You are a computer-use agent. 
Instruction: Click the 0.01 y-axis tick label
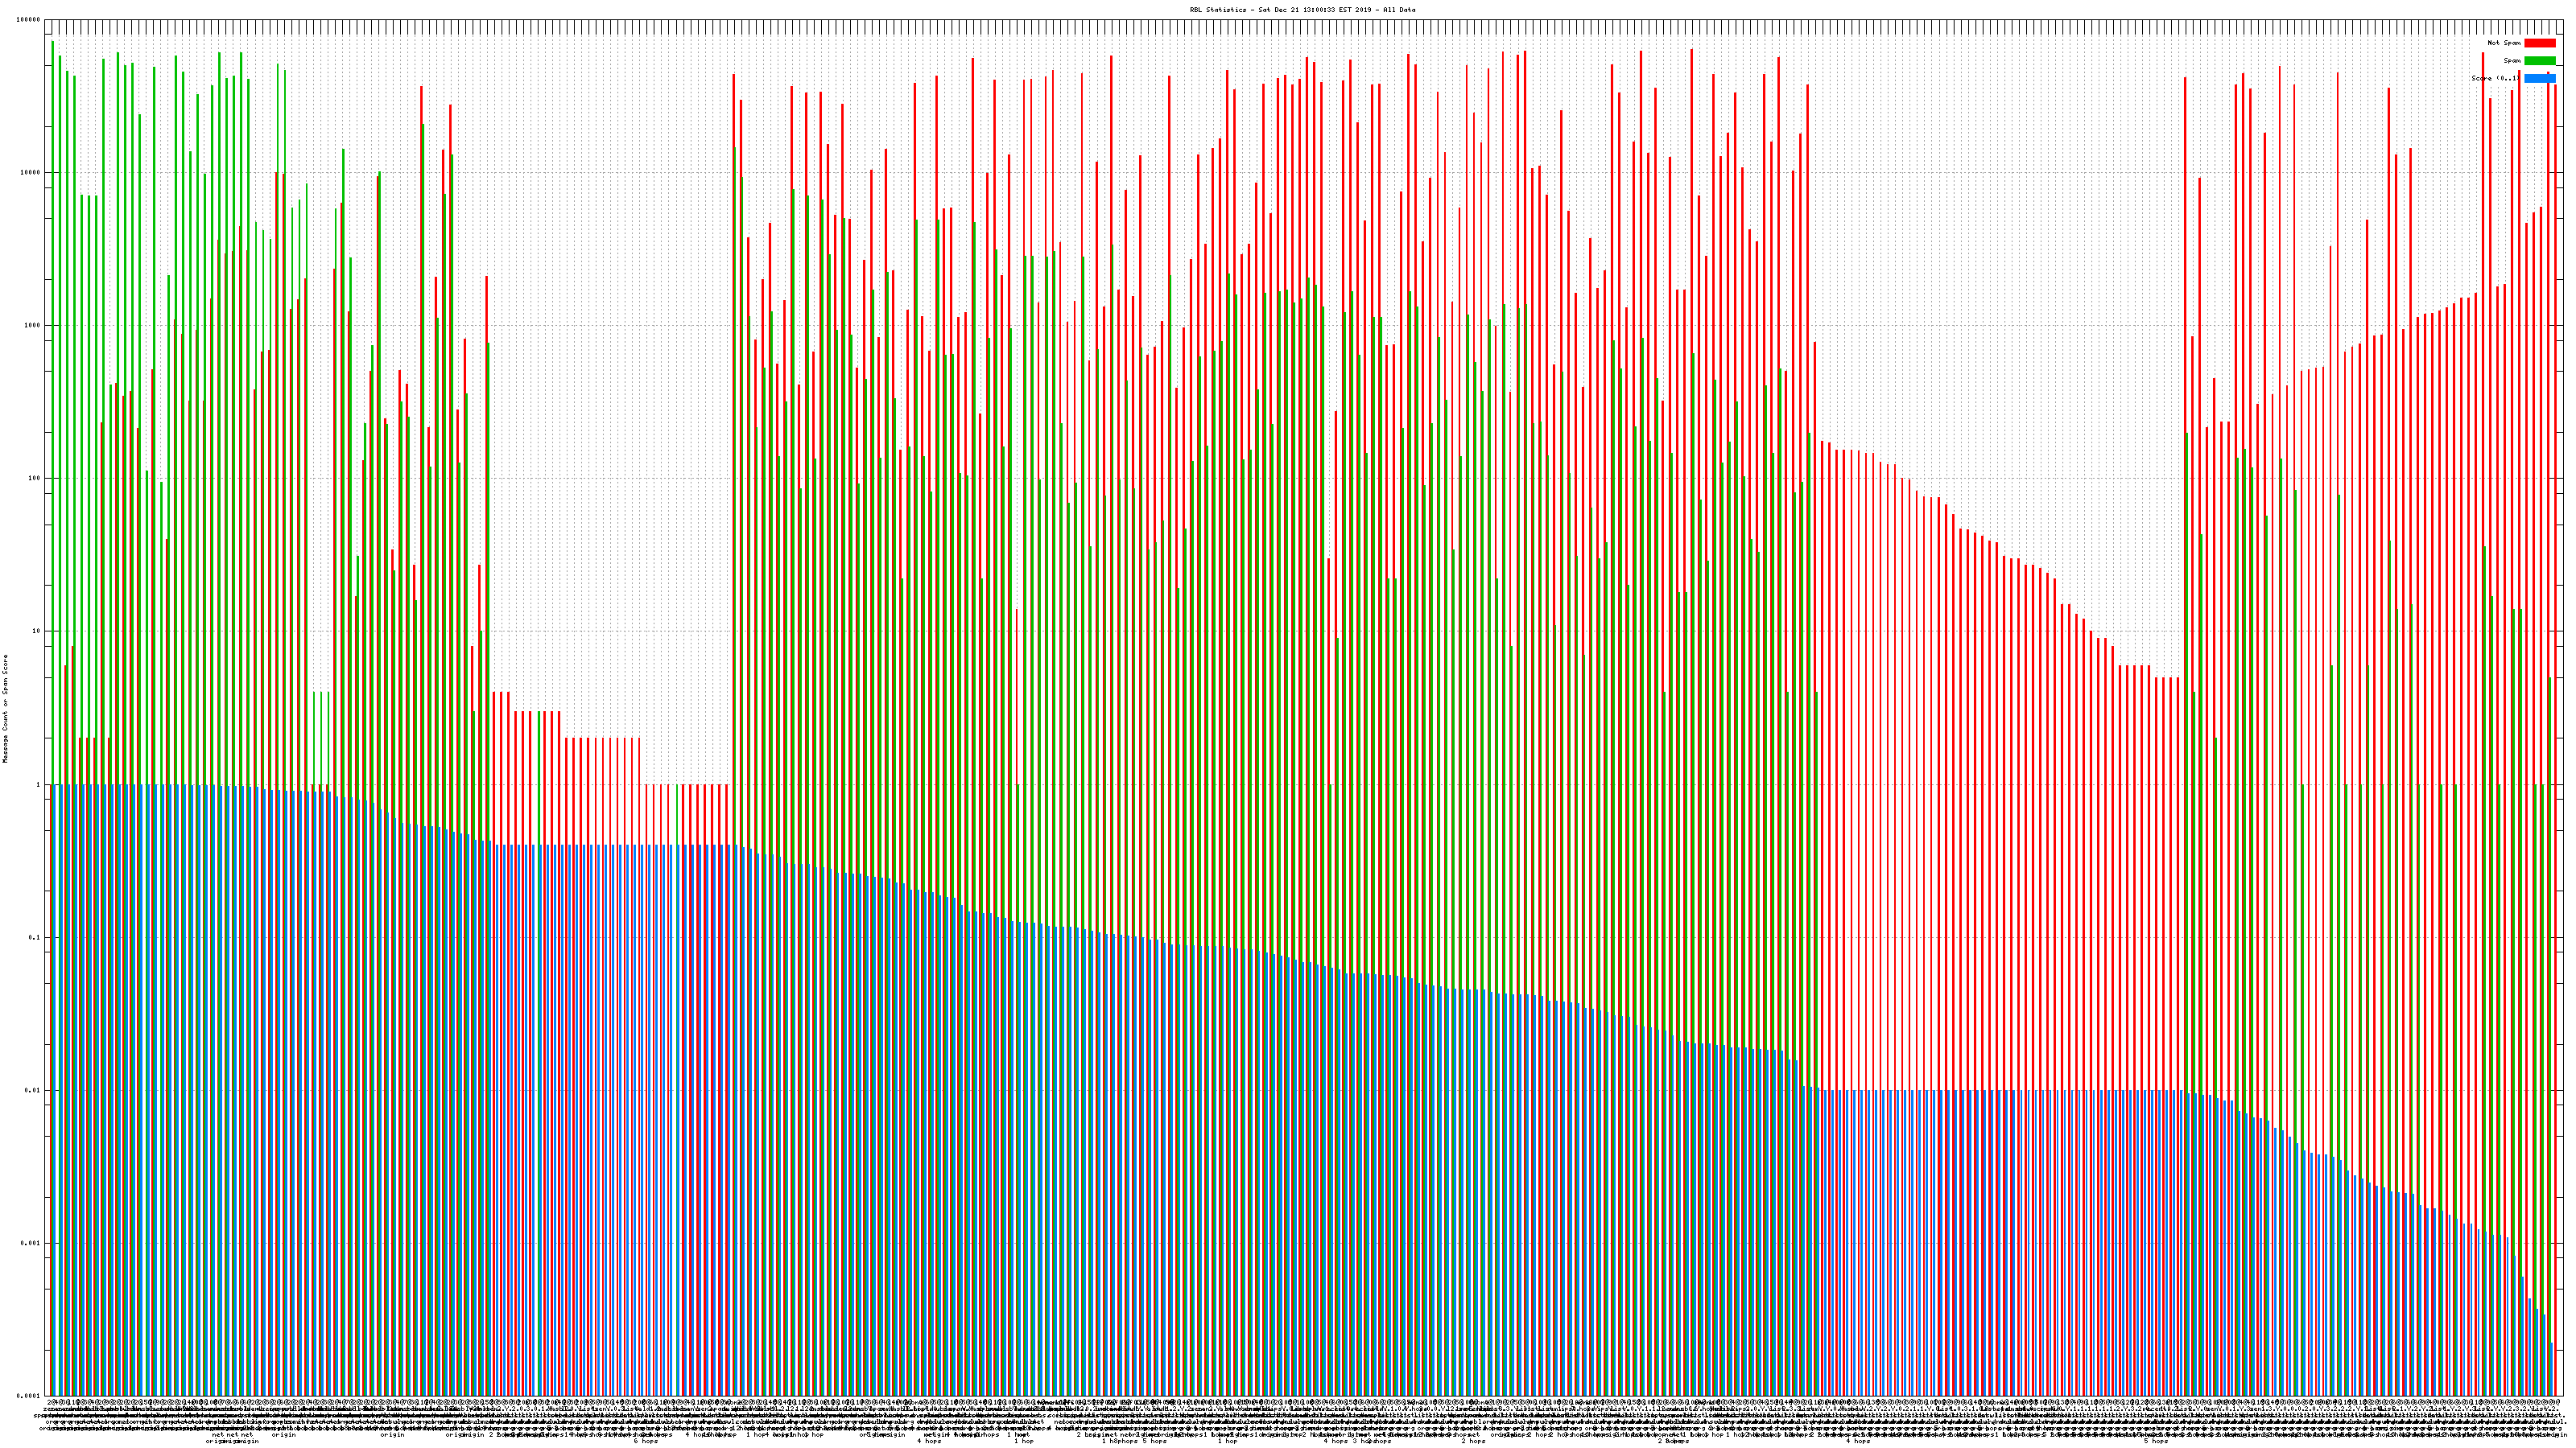point(33,1090)
